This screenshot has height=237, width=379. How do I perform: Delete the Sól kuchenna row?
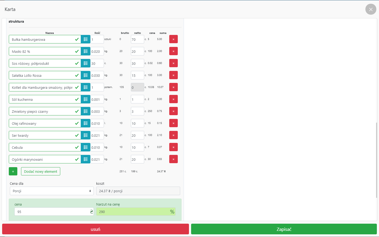tap(173, 99)
